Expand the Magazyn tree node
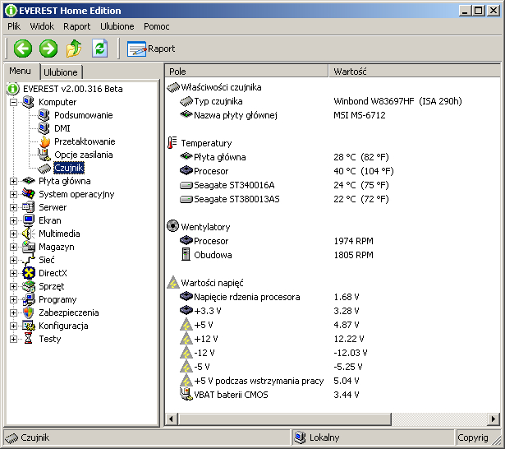 [13, 247]
